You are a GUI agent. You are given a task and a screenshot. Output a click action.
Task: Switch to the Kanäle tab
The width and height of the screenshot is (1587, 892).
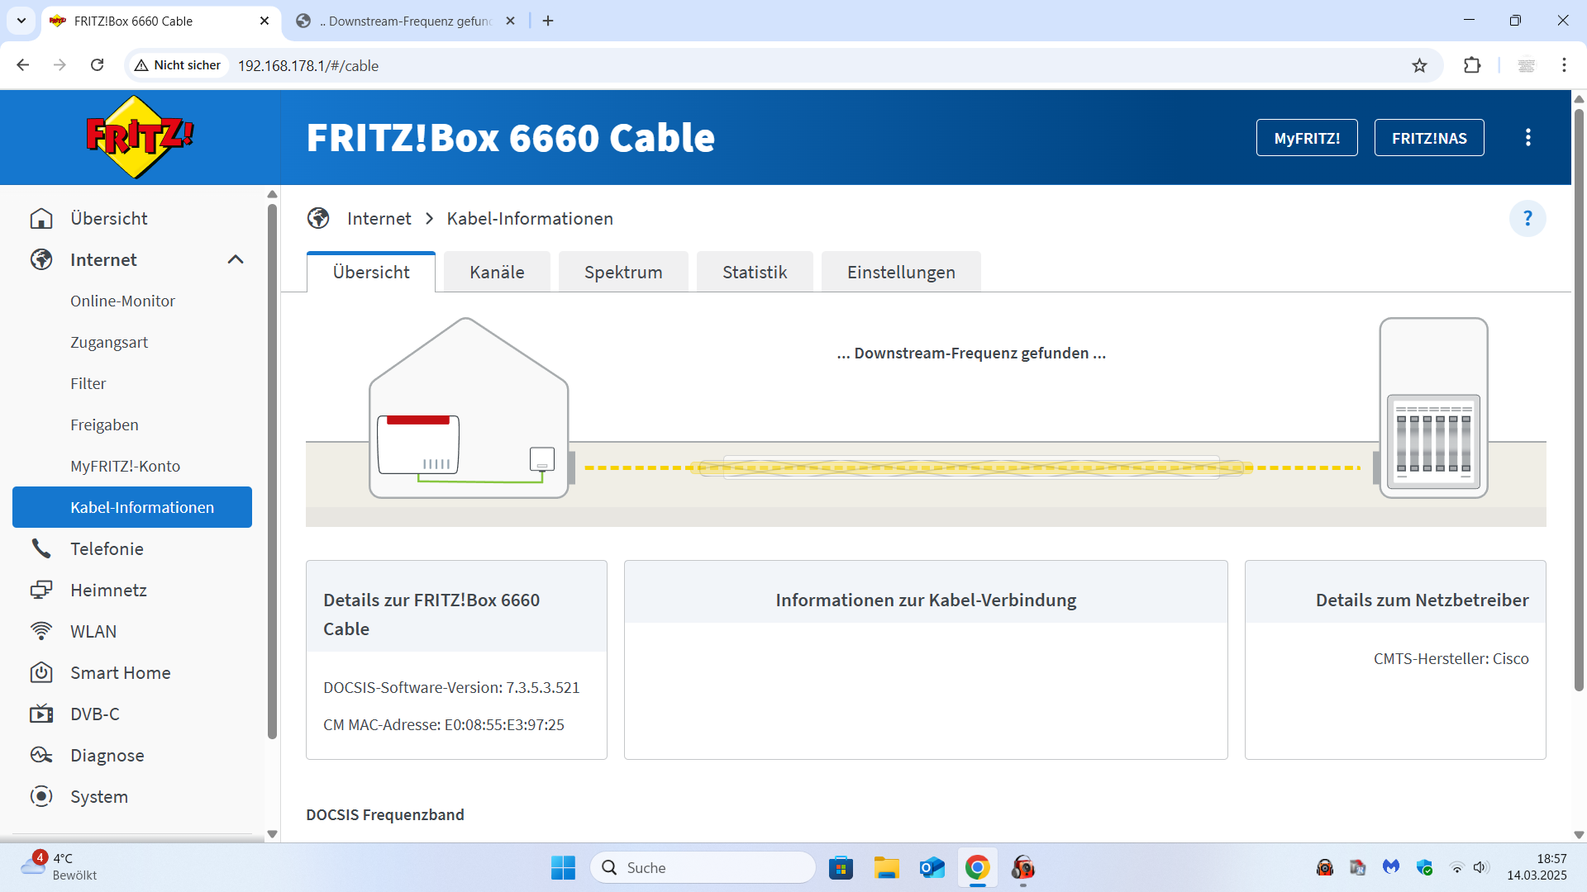(497, 273)
